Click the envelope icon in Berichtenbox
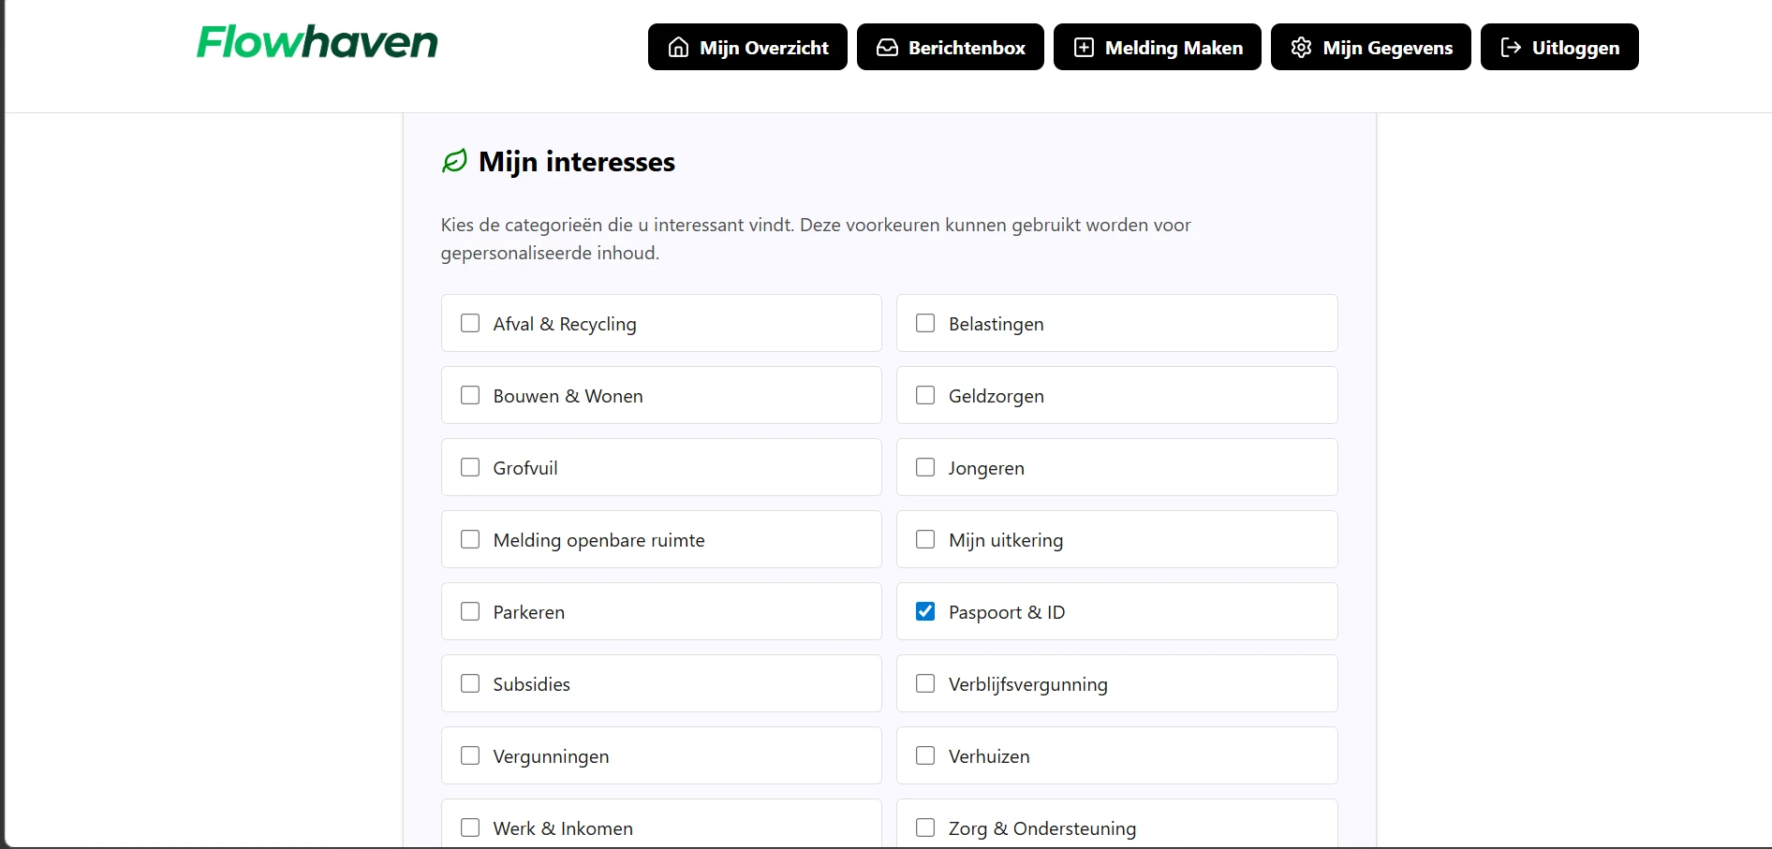The width and height of the screenshot is (1772, 849). (886, 47)
